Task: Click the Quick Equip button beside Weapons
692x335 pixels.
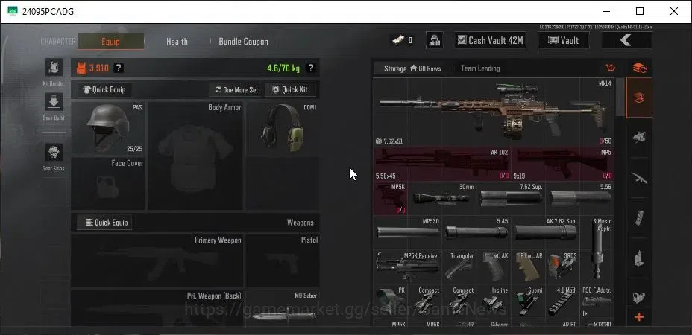Action: (x=104, y=223)
